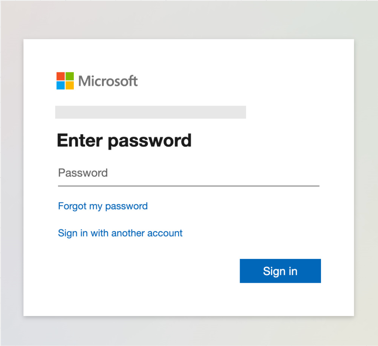Click the 'Enter password' heading

coord(124,141)
